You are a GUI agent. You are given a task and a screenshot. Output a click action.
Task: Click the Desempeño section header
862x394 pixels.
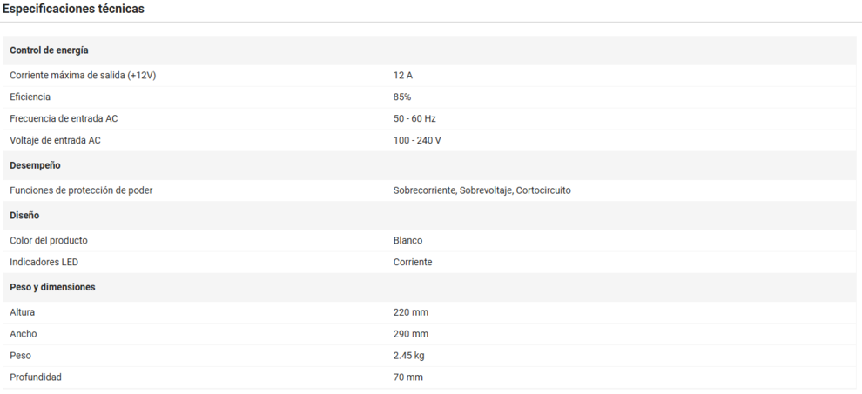(35, 165)
